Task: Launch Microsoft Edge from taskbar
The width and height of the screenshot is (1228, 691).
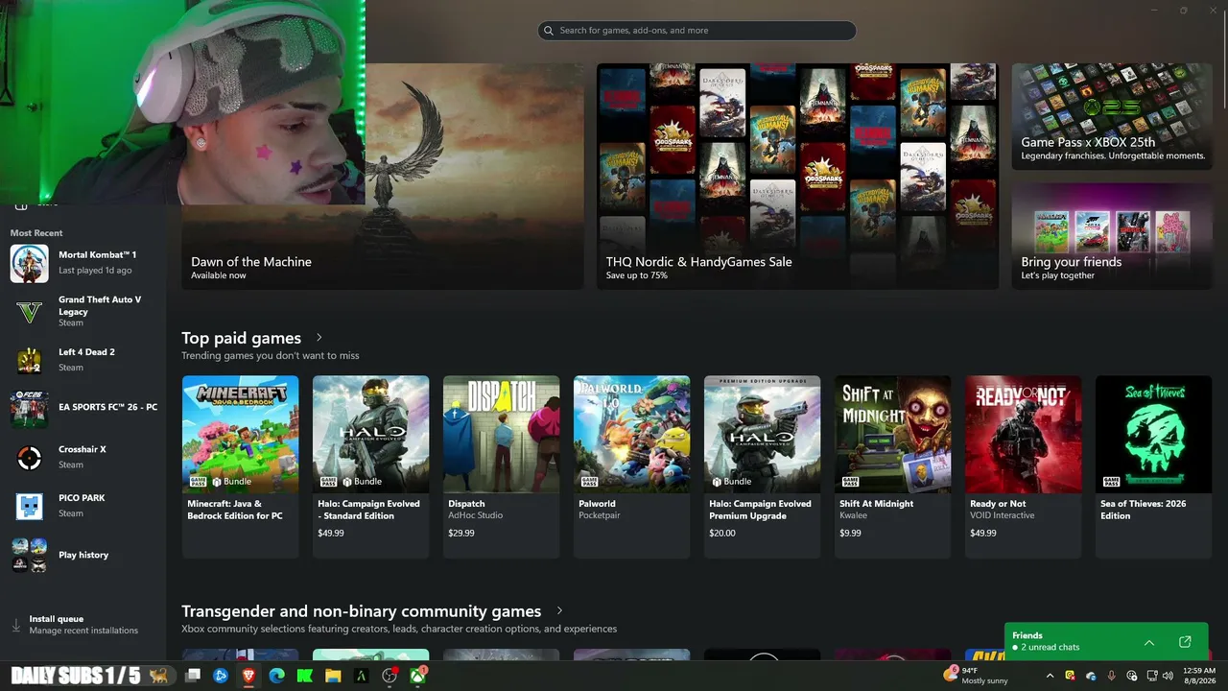Action: (x=276, y=676)
